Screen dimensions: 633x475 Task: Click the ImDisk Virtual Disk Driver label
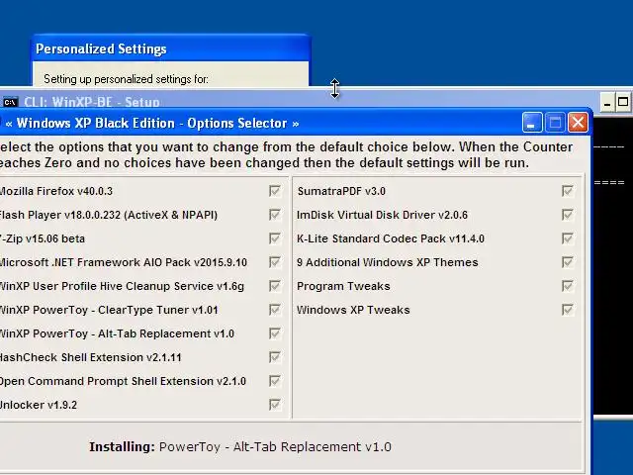[x=382, y=215]
